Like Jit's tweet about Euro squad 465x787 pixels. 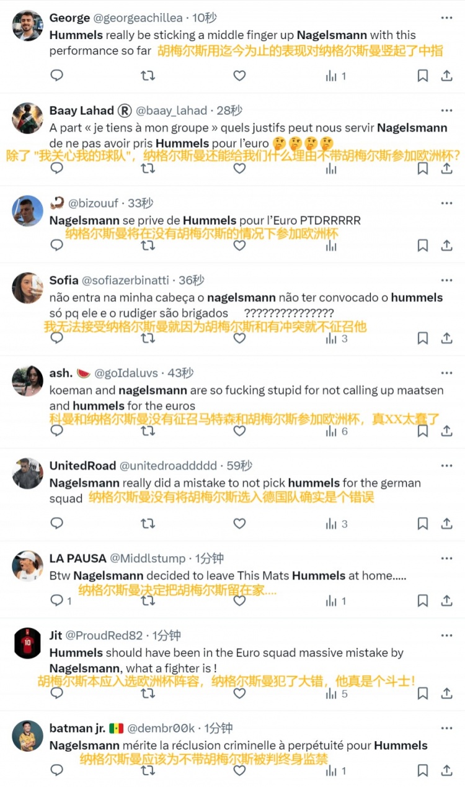[239, 693]
